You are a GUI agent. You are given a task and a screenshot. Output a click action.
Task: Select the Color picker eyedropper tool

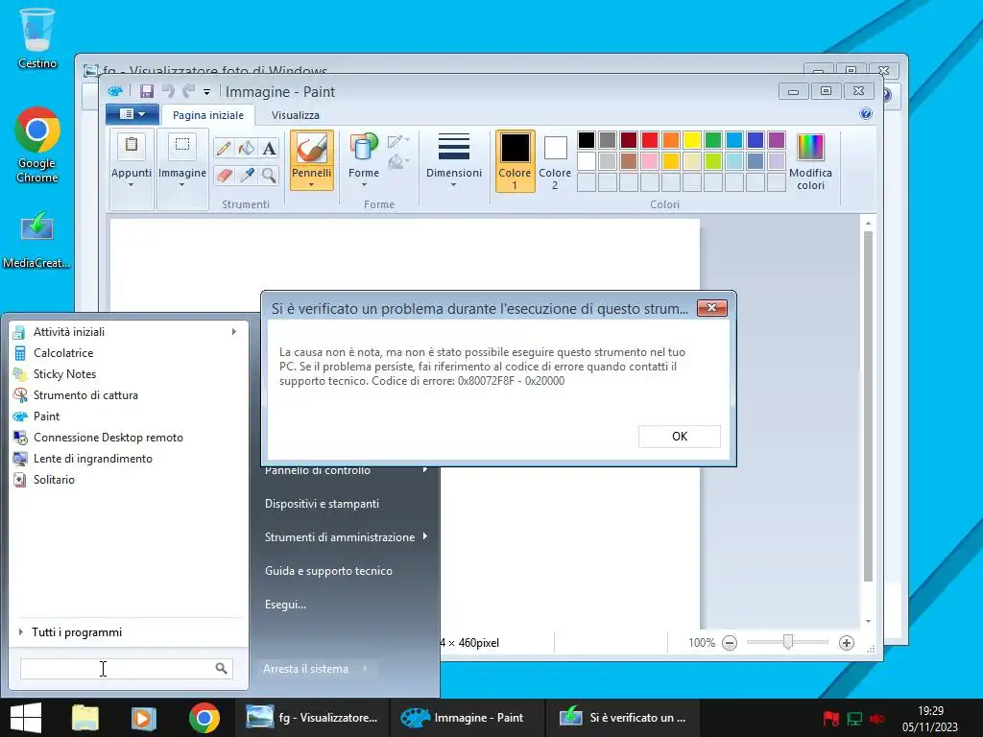247,175
